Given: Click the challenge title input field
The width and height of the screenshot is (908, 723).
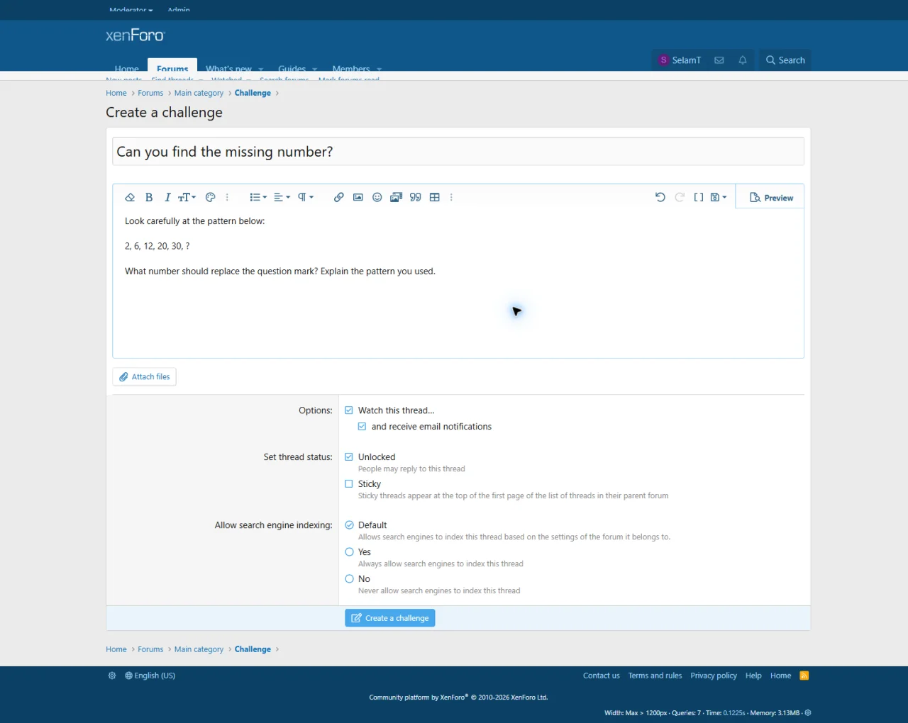Looking at the screenshot, I should tap(458, 152).
